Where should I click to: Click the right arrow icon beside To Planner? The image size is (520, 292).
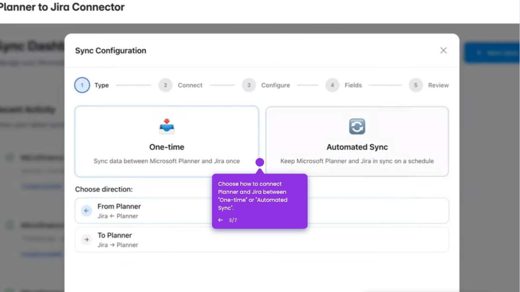[x=86, y=240]
